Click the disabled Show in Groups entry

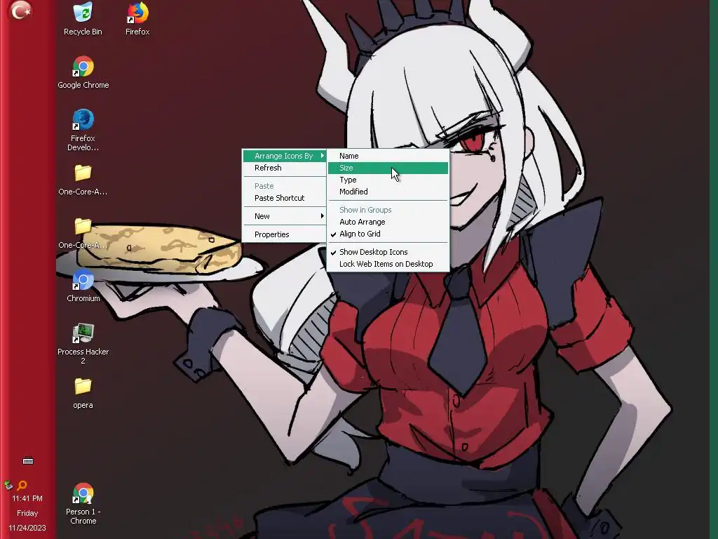click(x=388, y=210)
